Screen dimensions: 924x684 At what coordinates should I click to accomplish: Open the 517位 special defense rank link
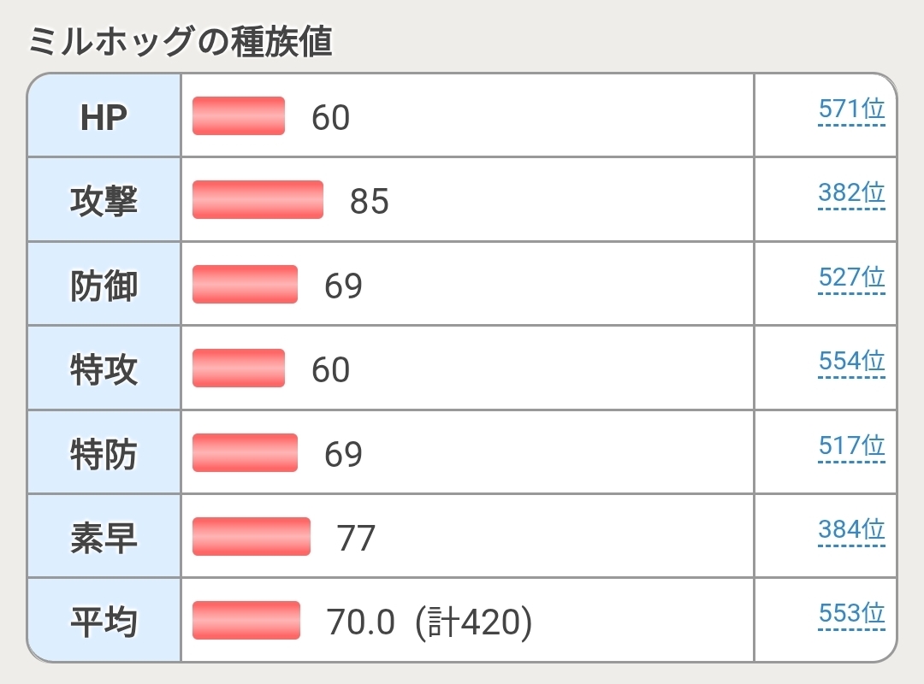pos(850,447)
